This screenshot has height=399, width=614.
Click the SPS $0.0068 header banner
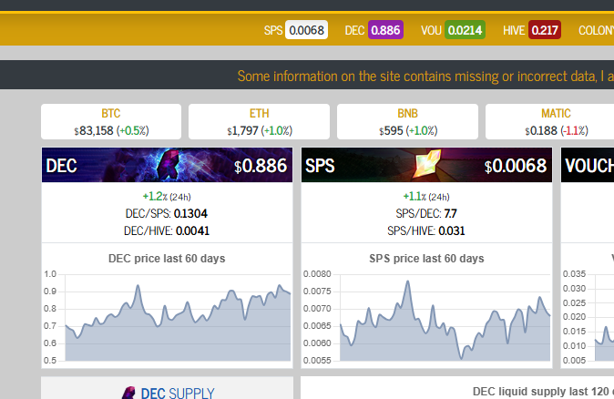427,165
